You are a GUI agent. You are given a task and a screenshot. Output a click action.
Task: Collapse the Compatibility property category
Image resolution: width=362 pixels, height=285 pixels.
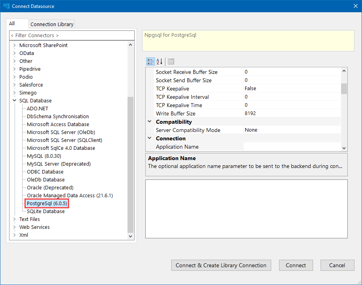[150, 122]
